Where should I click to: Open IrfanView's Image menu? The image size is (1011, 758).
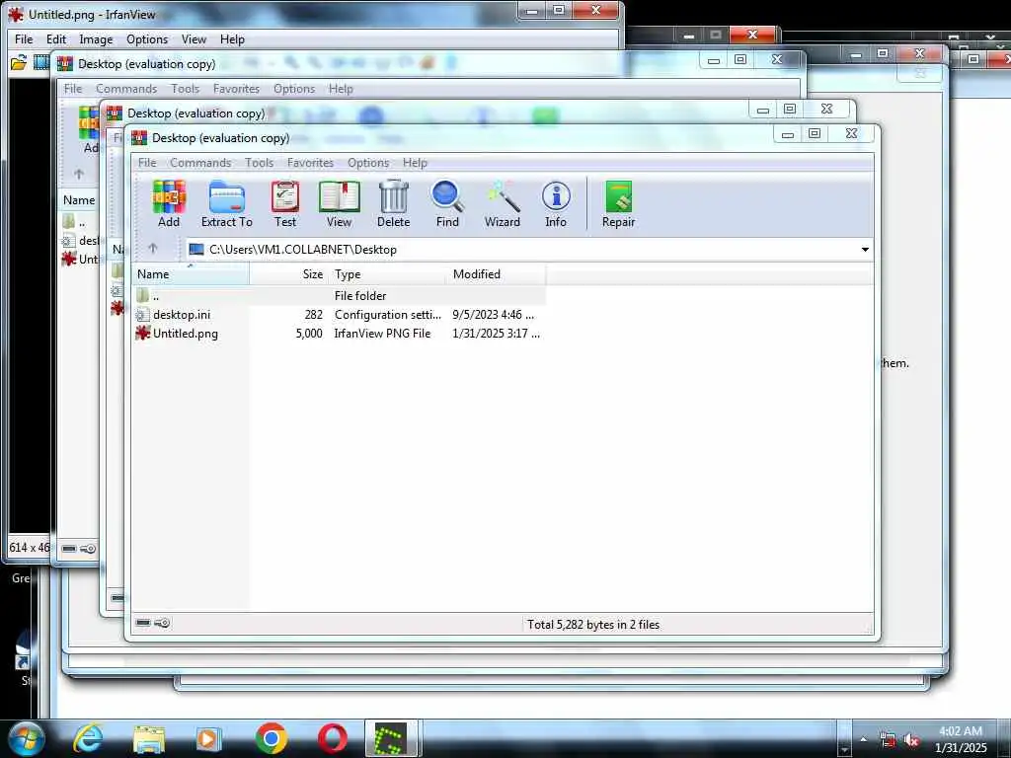[x=96, y=39]
